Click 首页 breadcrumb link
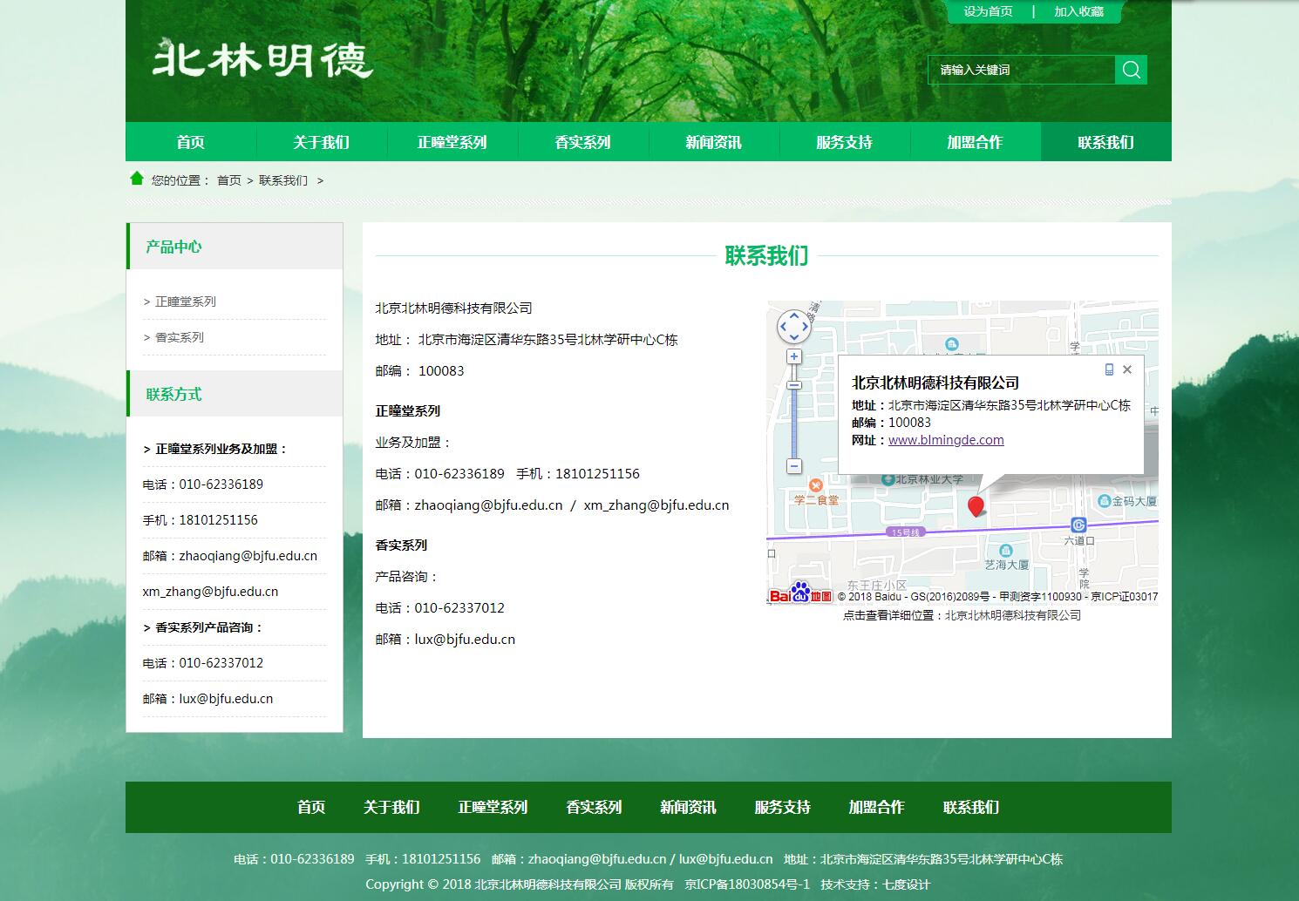 click(x=229, y=180)
